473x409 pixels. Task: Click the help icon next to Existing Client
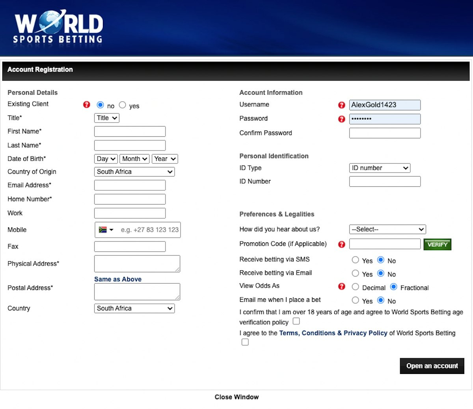point(87,104)
